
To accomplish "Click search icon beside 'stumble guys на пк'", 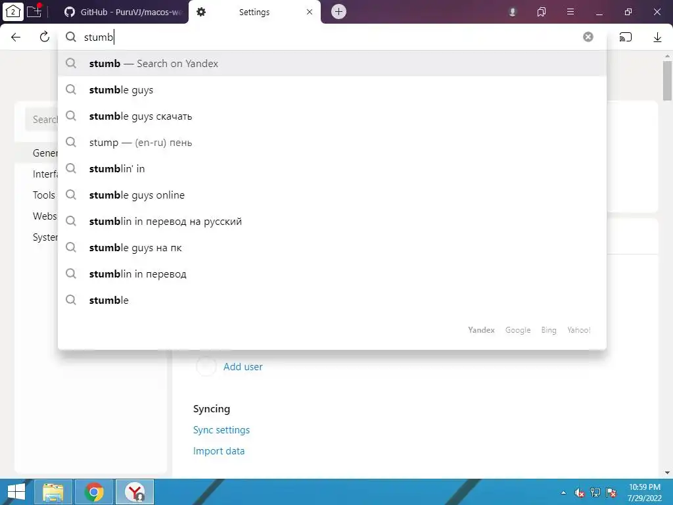I will (71, 247).
